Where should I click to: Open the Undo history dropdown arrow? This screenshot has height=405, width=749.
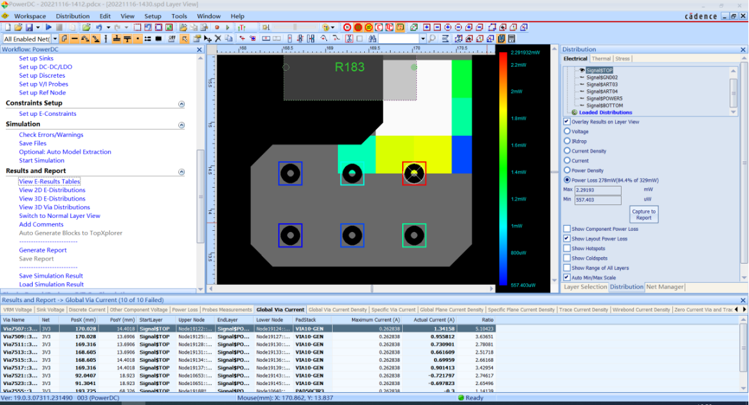click(x=109, y=27)
